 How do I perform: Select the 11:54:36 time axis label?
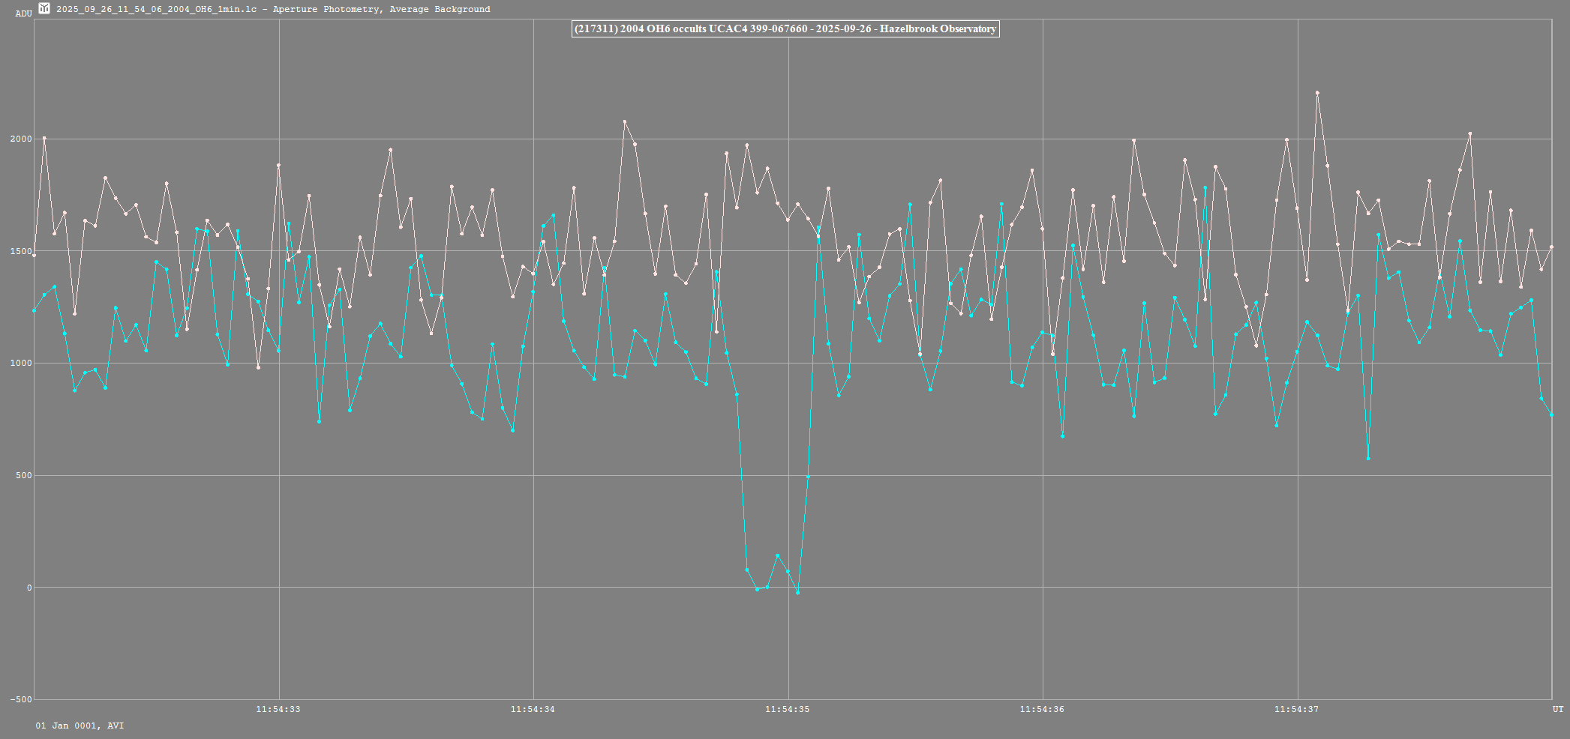tap(1042, 709)
